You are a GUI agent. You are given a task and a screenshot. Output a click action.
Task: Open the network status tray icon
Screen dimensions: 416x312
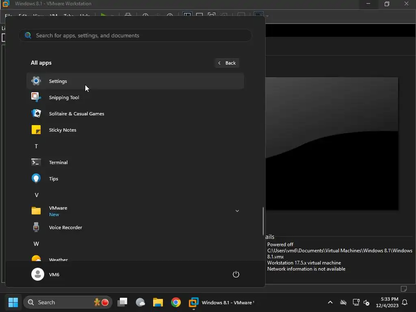[x=356, y=302]
